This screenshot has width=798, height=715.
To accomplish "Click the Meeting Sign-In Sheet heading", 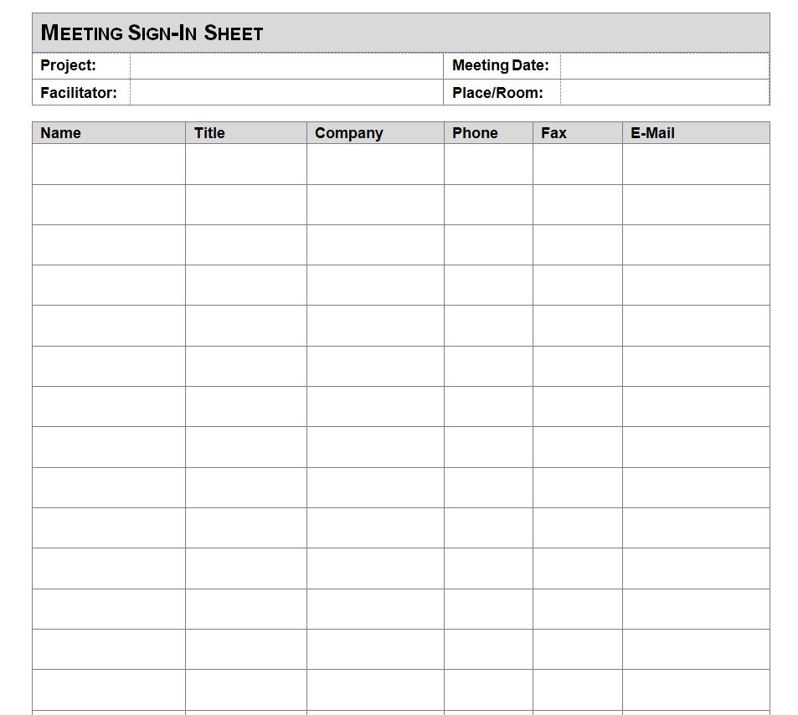I will coord(152,33).
